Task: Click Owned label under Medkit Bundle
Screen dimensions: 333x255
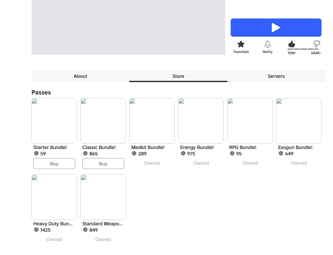Action: (x=152, y=163)
